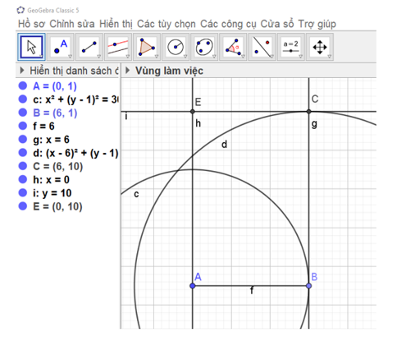
Task: Select Circle with Center tool
Action: point(176,47)
